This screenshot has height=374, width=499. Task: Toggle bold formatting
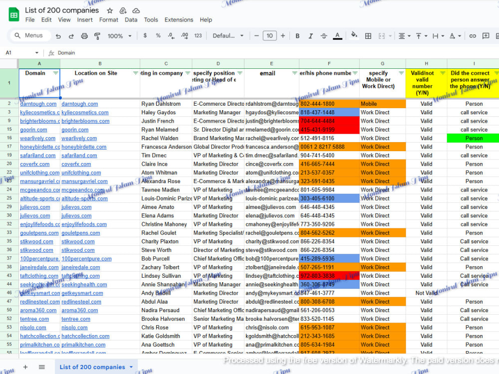pos(297,36)
